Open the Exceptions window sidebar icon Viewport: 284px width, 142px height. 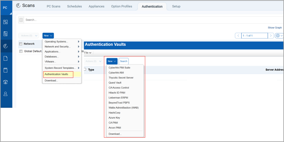[x=5, y=70]
